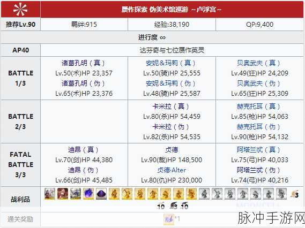Screen dimensions: 305x228
Task: Click 达芬奇与七位赝作英灵 subtitle
Action: [x=172, y=50]
